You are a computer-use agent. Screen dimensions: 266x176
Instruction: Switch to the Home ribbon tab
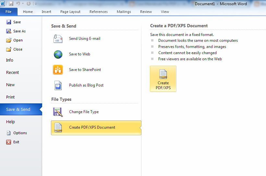pos(28,12)
